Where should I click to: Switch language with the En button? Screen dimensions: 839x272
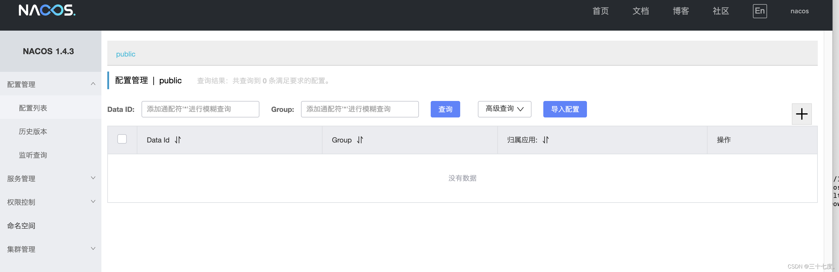[759, 11]
